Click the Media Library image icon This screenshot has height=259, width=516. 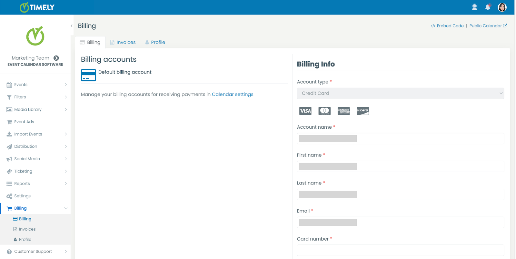(9, 110)
